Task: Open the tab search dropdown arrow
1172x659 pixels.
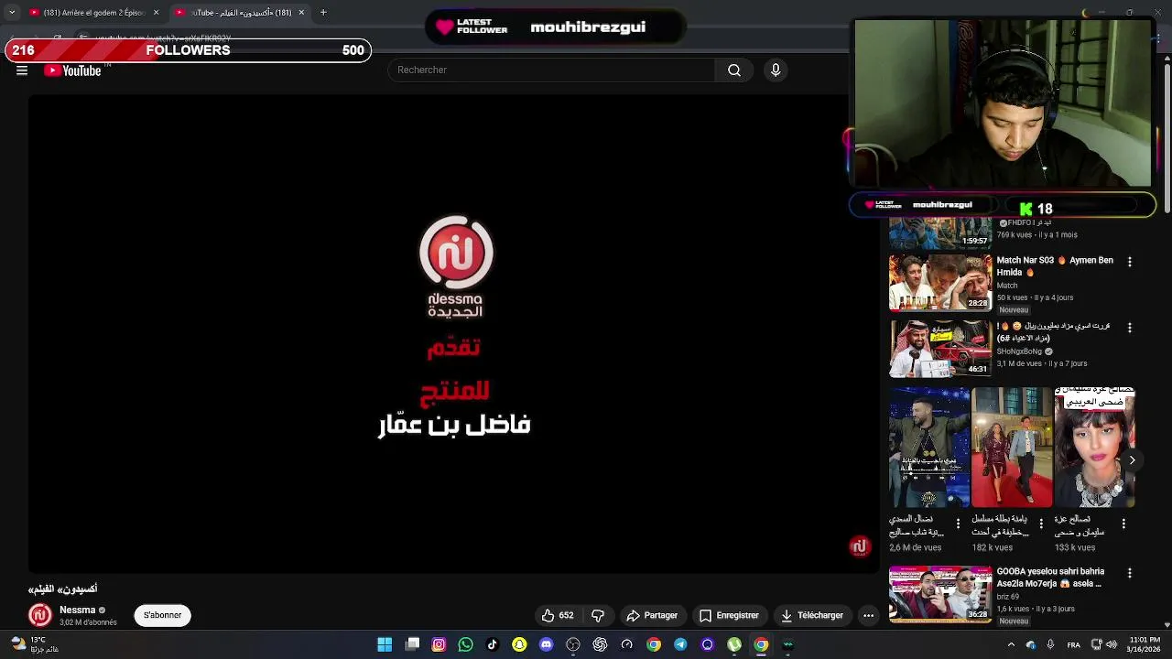Action: point(12,13)
